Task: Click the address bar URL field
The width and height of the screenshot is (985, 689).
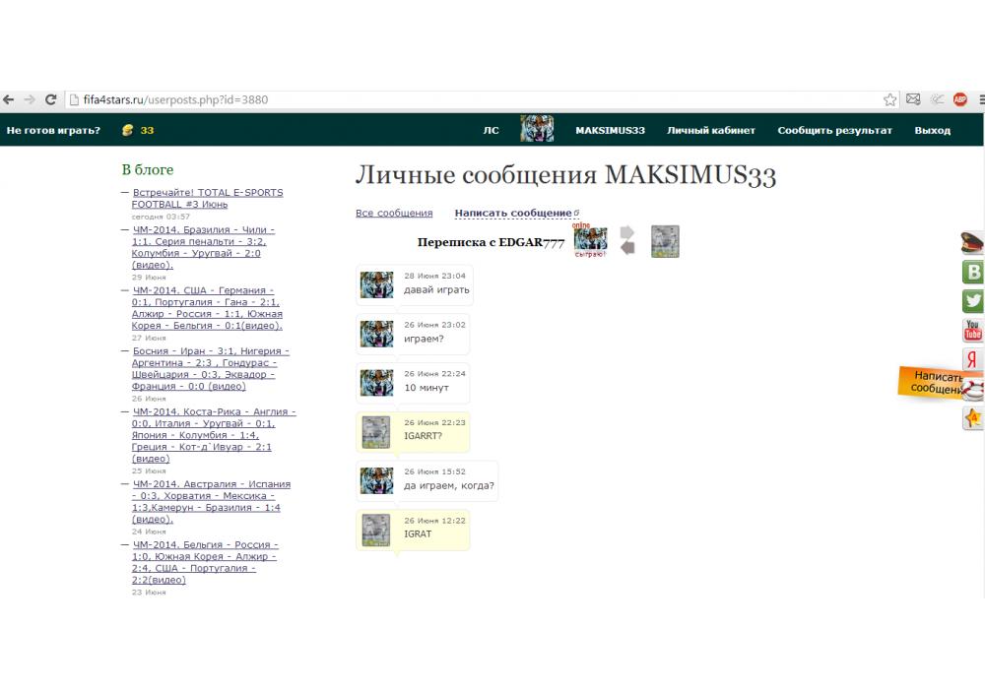Action: (x=473, y=99)
